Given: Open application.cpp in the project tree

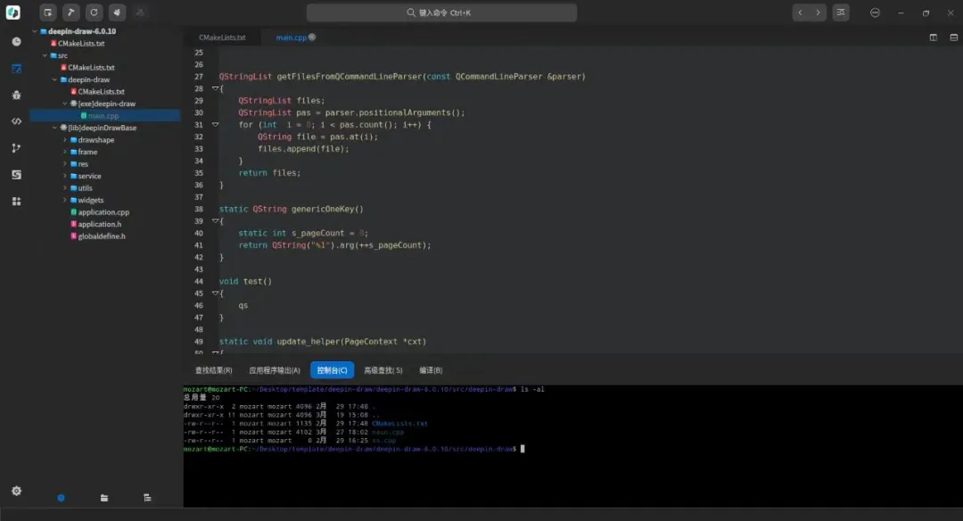Looking at the screenshot, I should (x=103, y=212).
